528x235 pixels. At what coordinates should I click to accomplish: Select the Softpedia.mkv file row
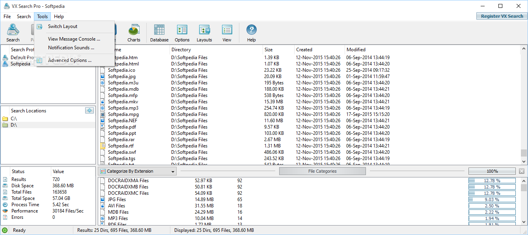309,102
